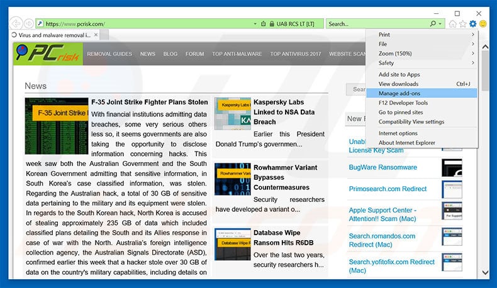Open Search.romandos.com Redirect (Mac) link

point(382,240)
